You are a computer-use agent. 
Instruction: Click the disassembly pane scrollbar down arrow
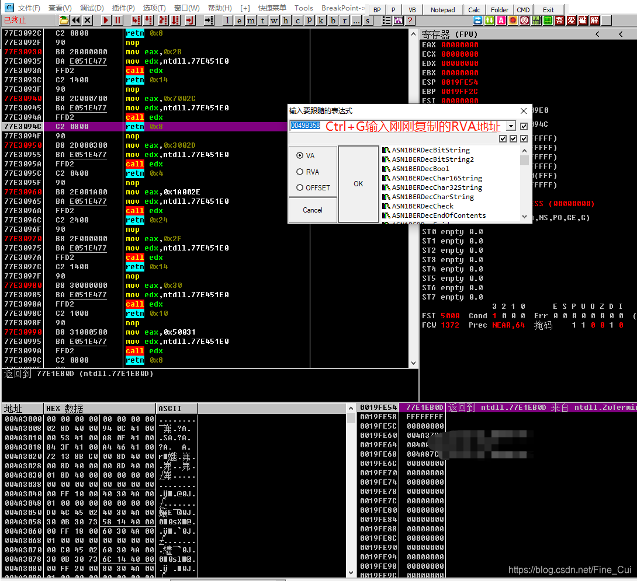pos(414,363)
